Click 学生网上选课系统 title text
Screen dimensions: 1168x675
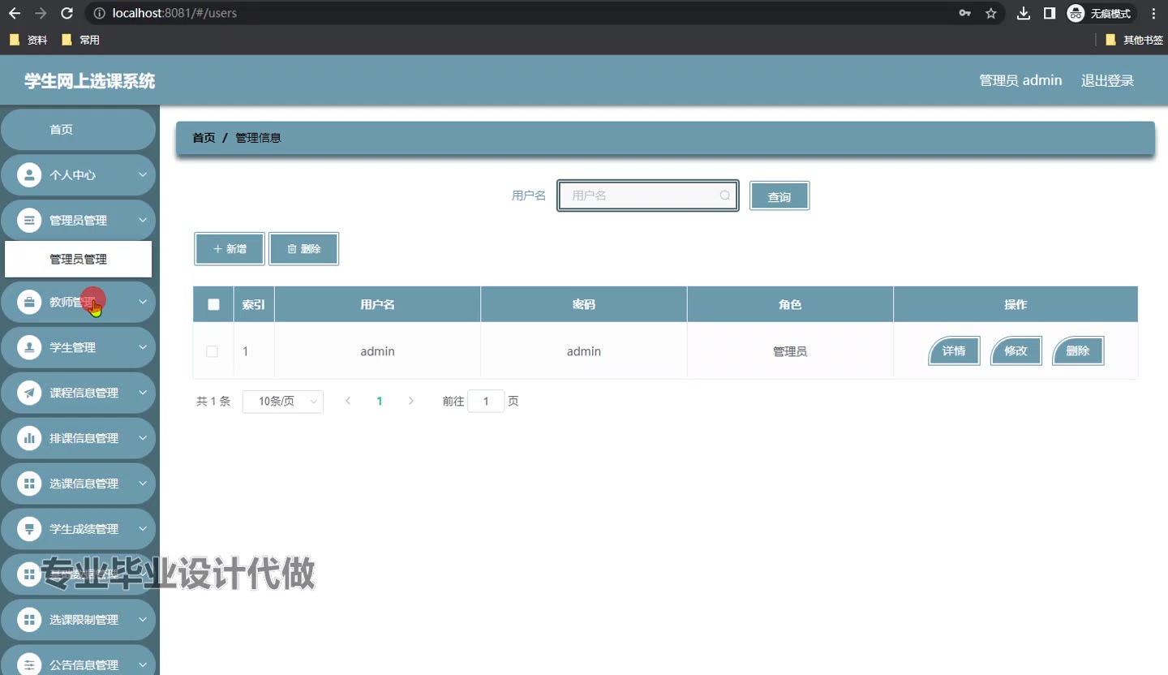pyautogui.click(x=89, y=80)
